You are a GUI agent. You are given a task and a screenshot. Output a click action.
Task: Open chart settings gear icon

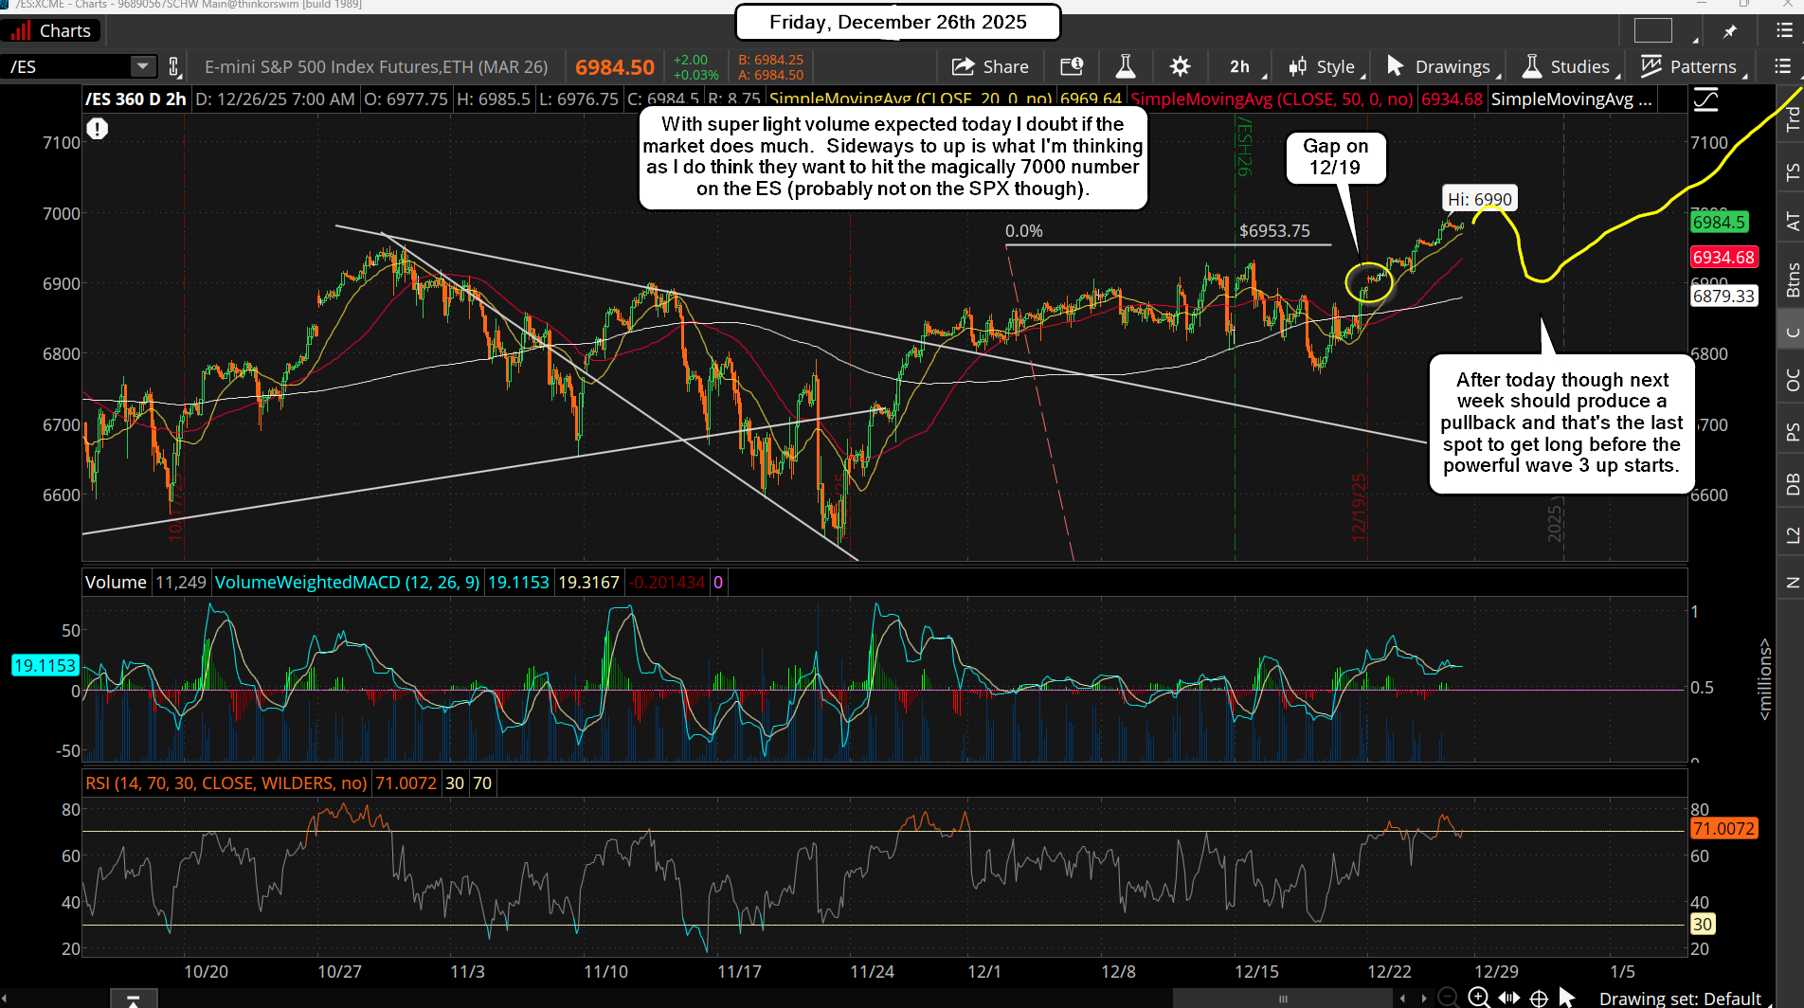tap(1180, 66)
